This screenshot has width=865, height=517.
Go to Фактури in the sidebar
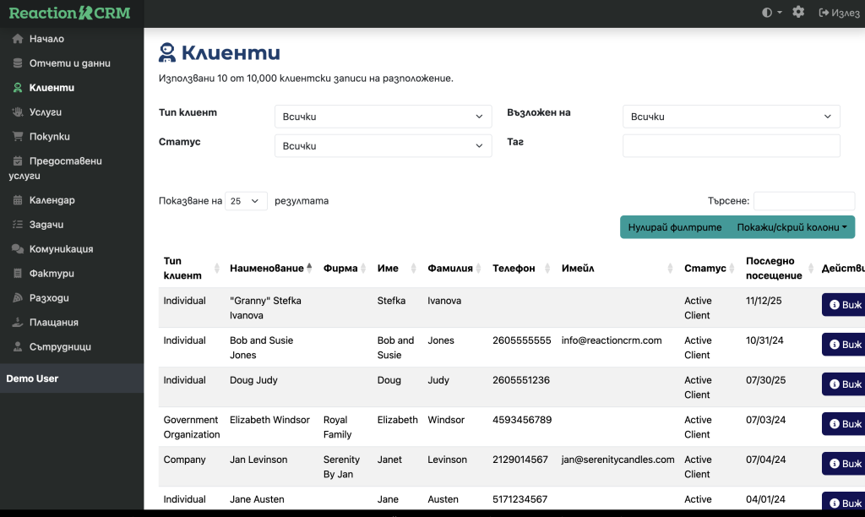point(52,274)
